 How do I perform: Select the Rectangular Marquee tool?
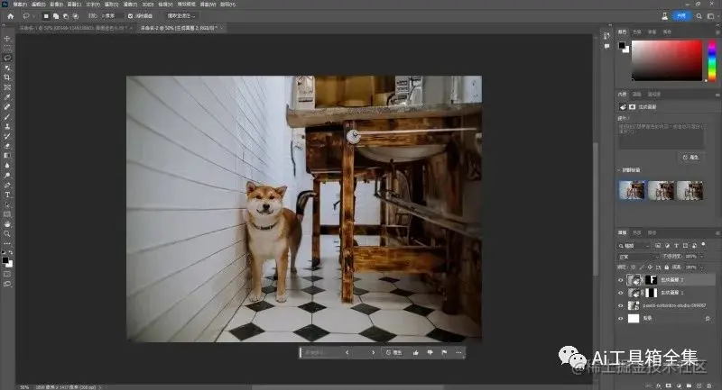tap(7, 49)
